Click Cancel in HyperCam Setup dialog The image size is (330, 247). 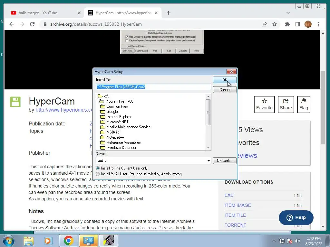(225, 90)
